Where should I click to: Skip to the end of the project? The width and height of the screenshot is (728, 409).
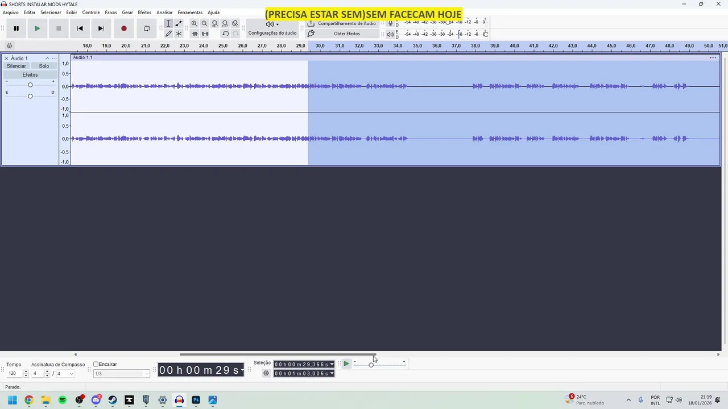(x=101, y=28)
